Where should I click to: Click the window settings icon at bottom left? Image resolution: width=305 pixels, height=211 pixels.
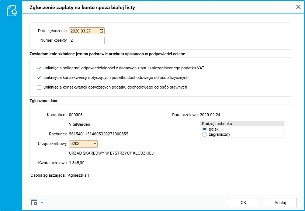pos(34,202)
